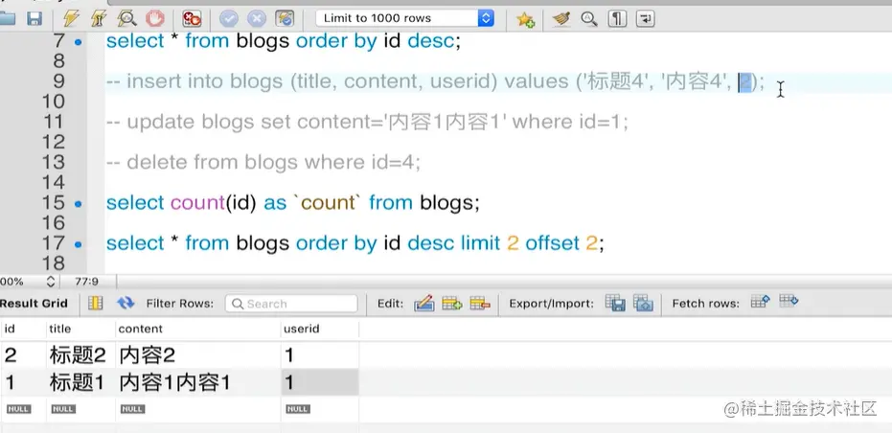Click the count(id) query on line 15
The width and height of the screenshot is (892, 433).
pyautogui.click(x=293, y=203)
